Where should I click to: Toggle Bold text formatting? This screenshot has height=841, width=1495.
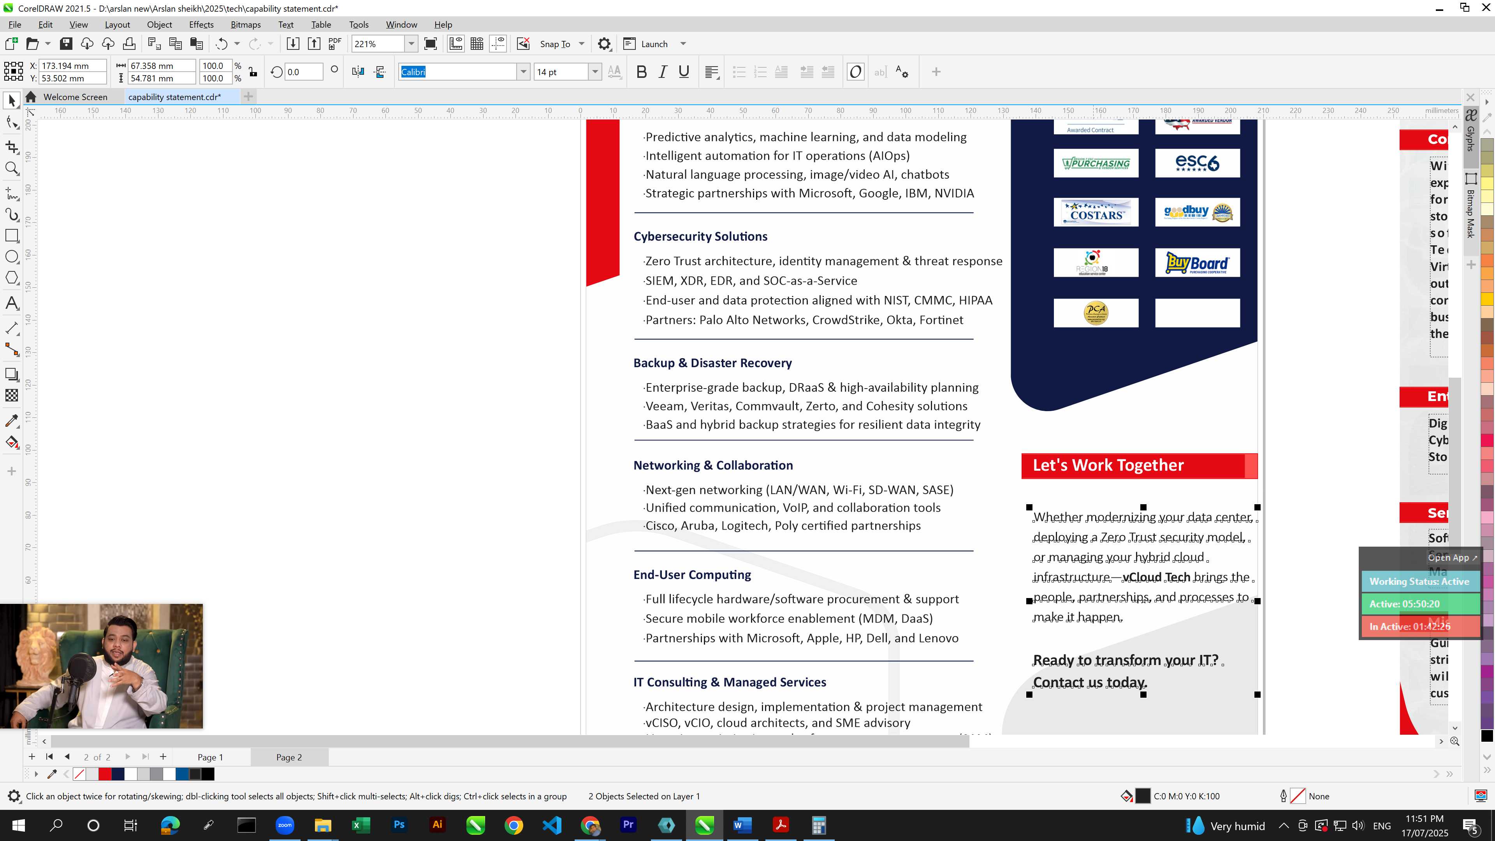click(x=641, y=72)
